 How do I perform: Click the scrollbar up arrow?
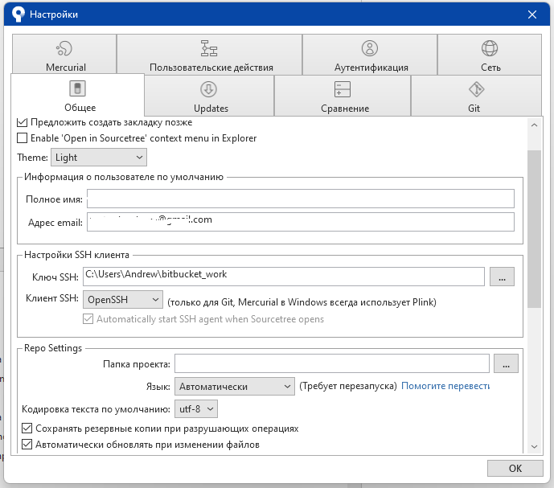tap(534, 125)
